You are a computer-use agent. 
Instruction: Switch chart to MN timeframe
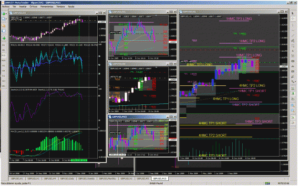(4, 86)
